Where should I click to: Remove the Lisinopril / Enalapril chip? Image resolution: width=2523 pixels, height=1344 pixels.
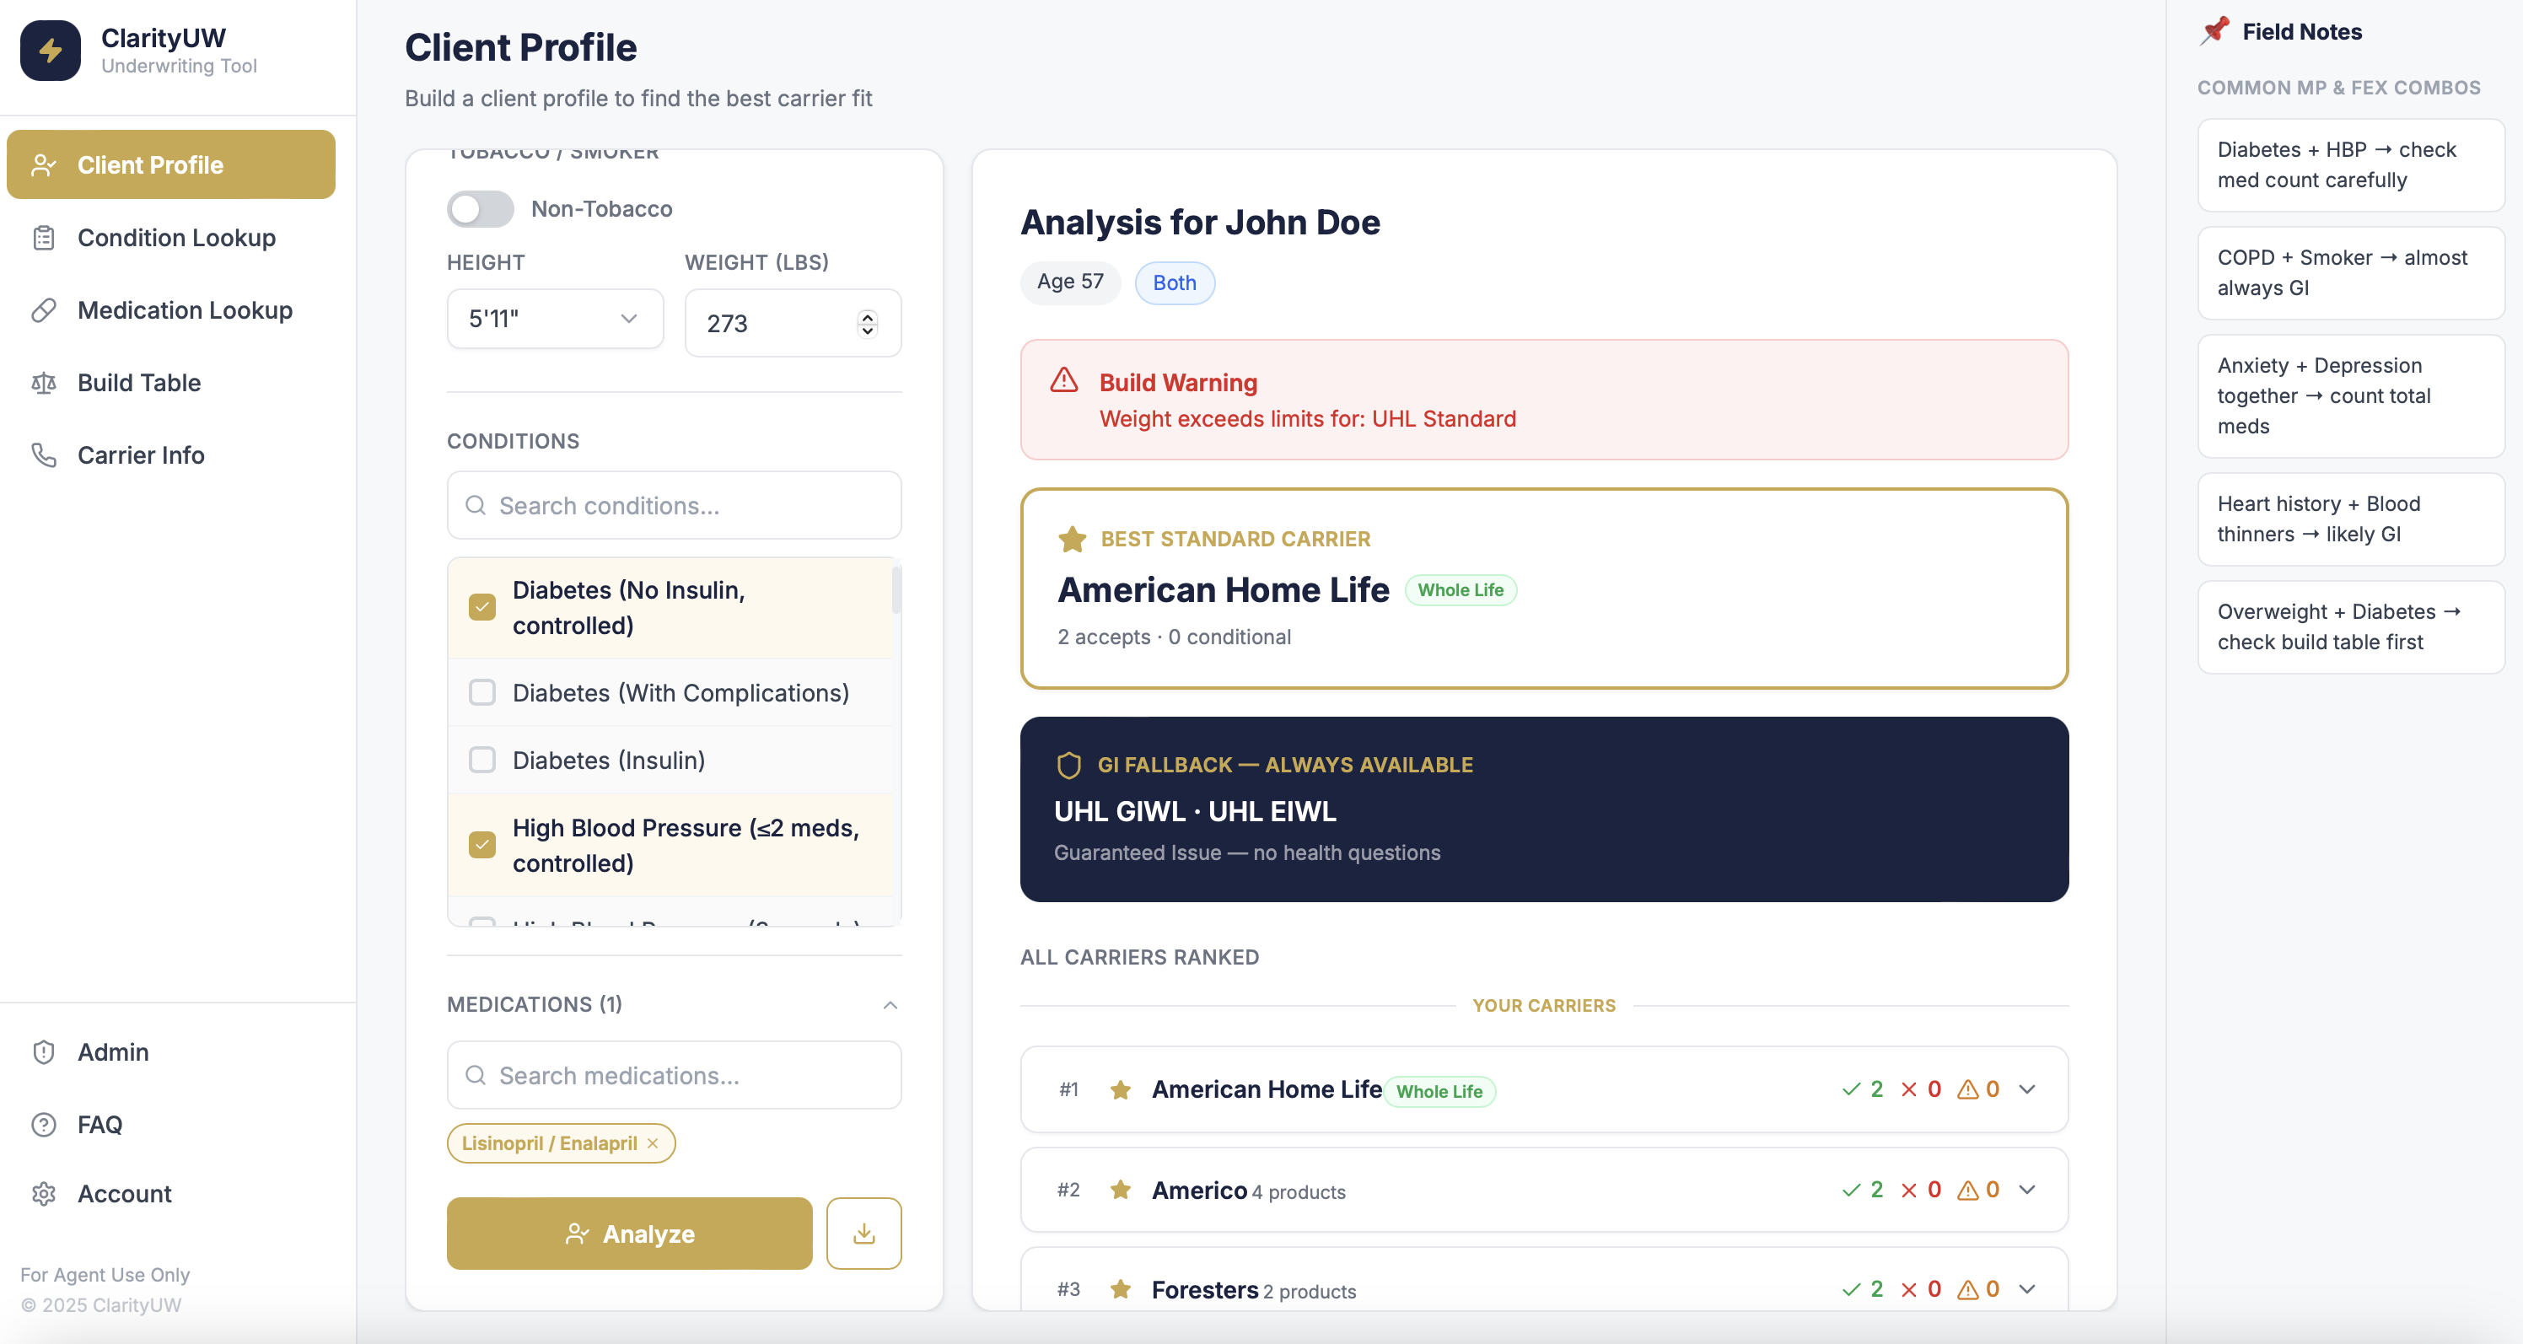[654, 1143]
